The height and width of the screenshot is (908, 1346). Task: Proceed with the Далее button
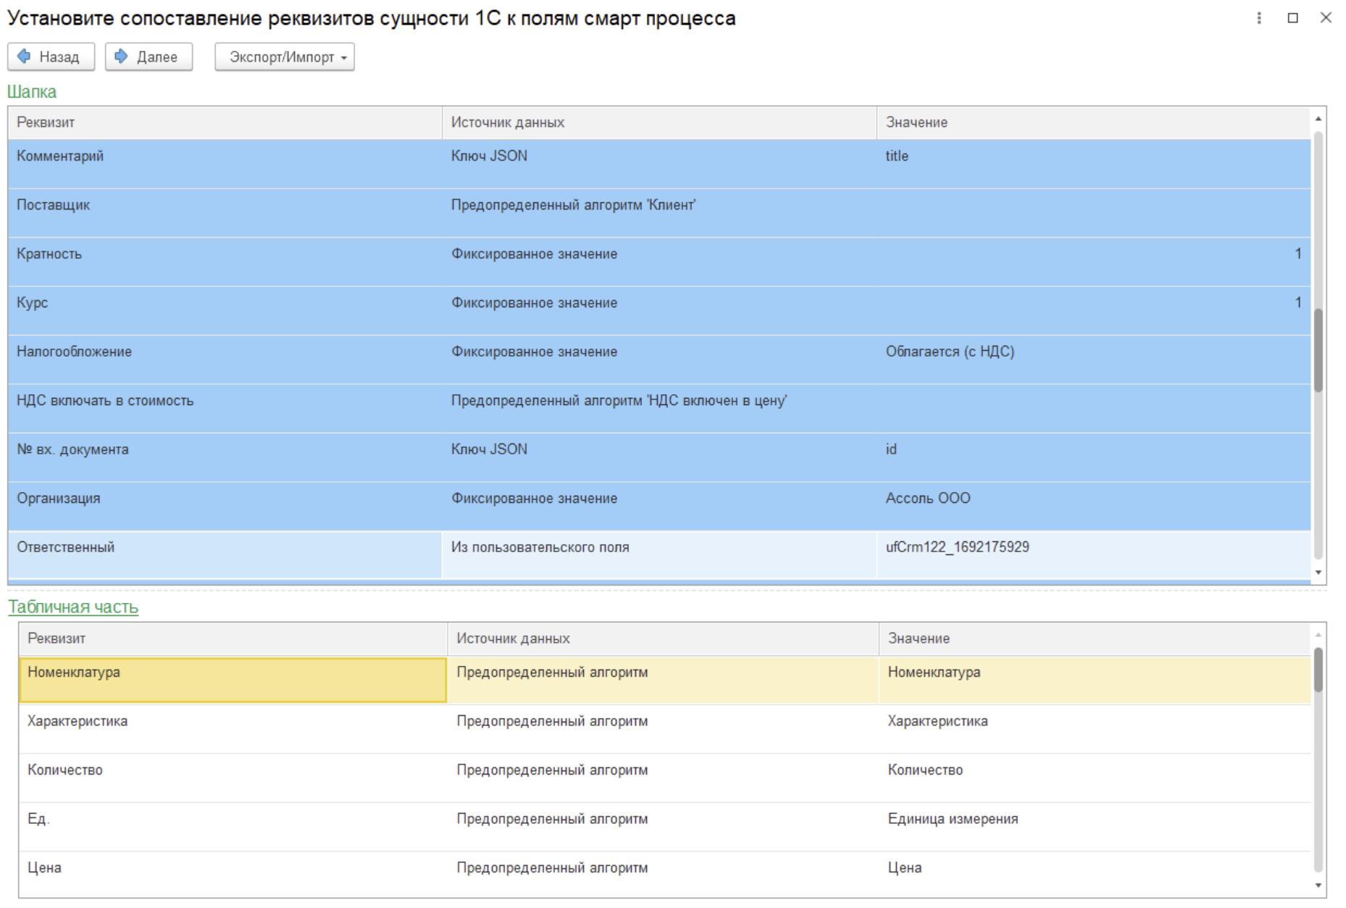pyautogui.click(x=149, y=57)
